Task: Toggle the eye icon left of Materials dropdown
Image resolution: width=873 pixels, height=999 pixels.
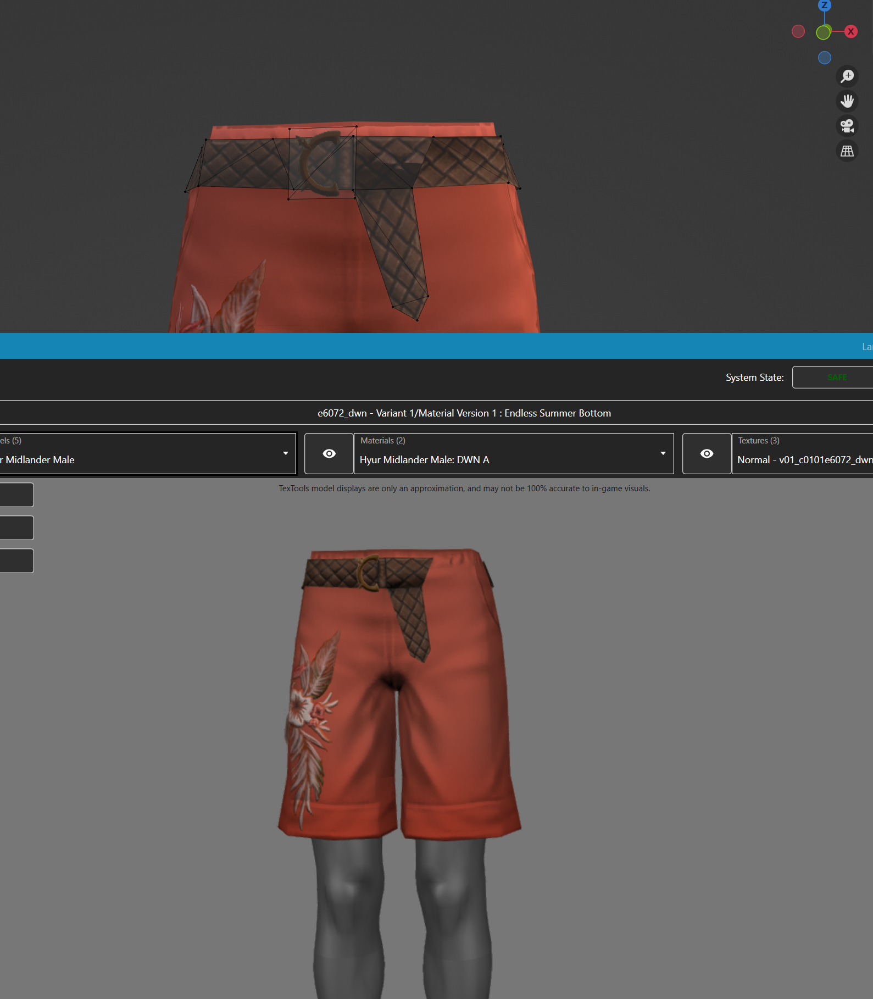Action: click(329, 453)
